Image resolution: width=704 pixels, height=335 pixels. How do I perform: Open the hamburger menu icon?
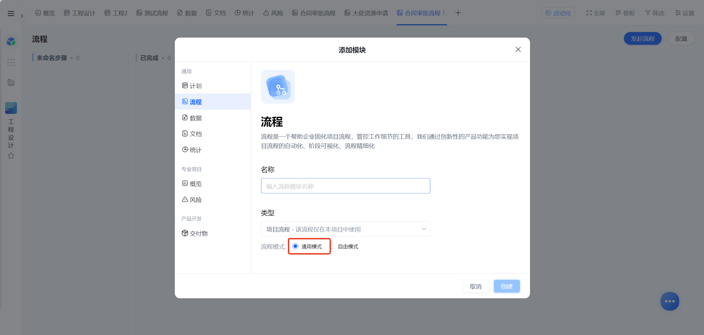click(x=11, y=13)
